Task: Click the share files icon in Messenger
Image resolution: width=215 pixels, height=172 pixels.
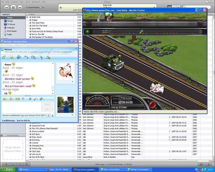Action: click(11, 57)
